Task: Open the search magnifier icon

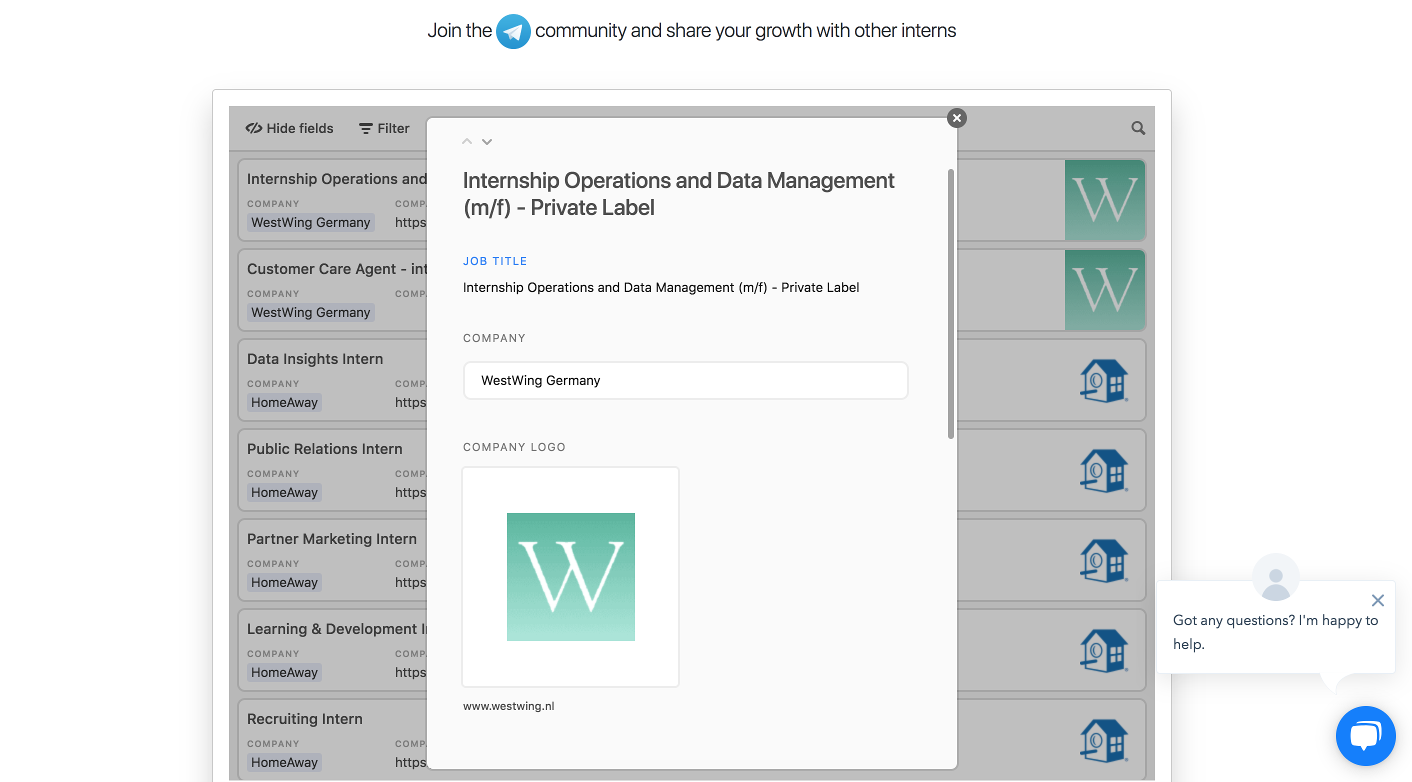Action: pyautogui.click(x=1138, y=128)
